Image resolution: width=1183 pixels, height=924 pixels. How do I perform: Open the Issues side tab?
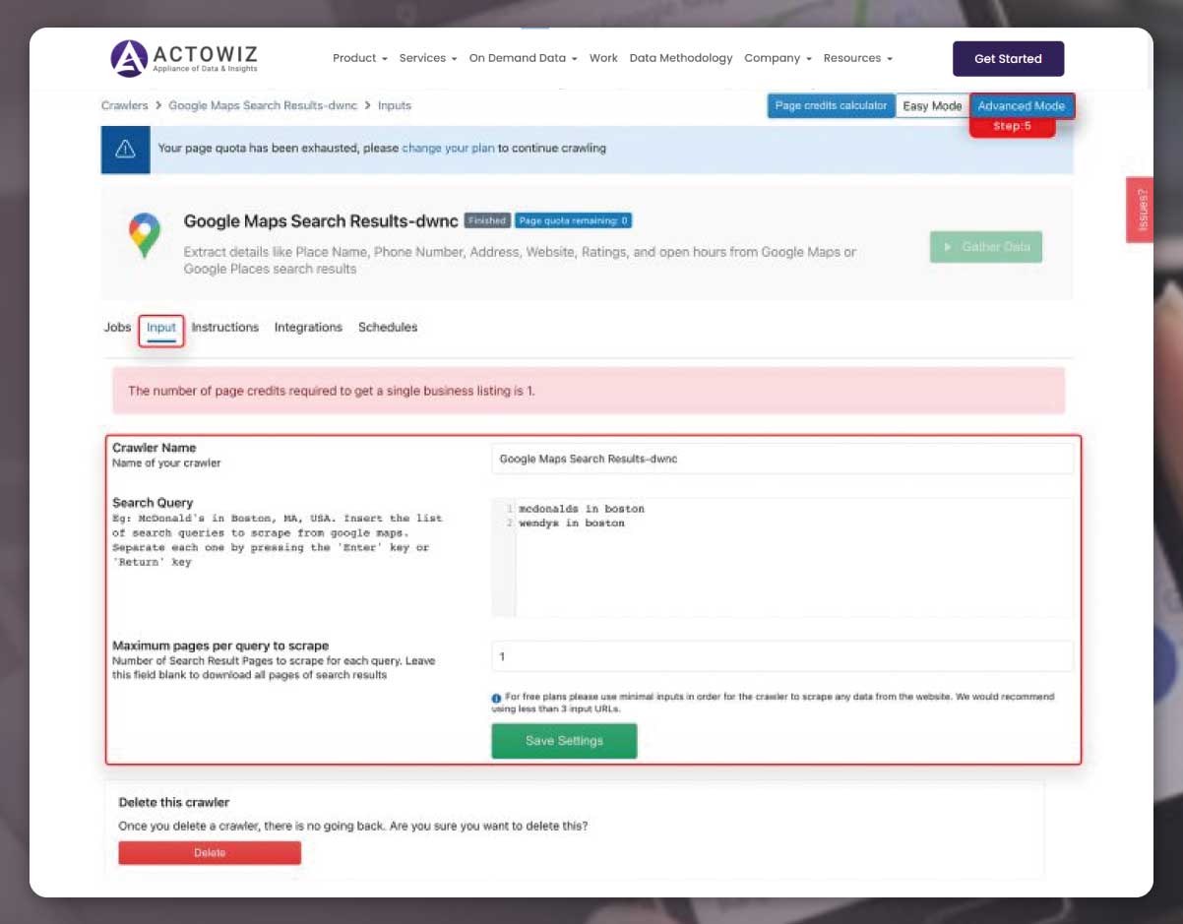[1140, 210]
